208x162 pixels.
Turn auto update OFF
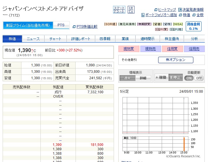point(199,78)
